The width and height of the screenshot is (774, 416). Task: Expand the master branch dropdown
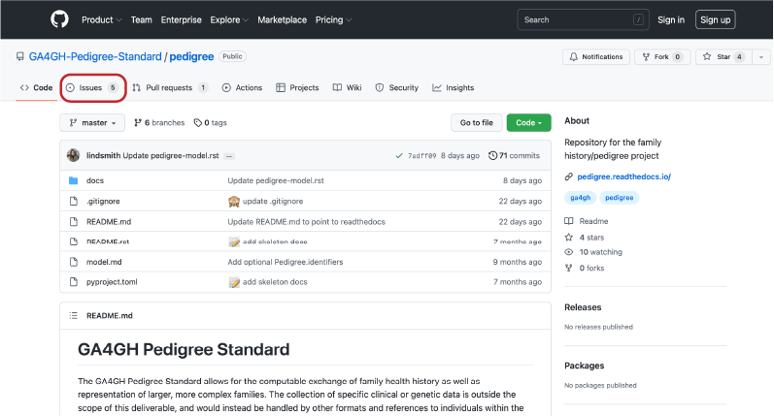click(93, 122)
